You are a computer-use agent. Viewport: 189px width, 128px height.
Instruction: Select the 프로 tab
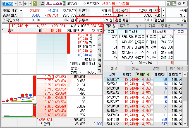(180, 26)
